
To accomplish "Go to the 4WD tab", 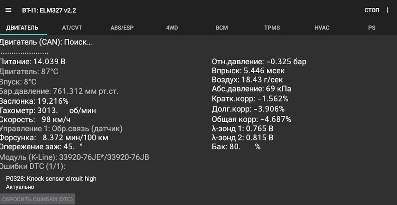I will (x=172, y=28).
